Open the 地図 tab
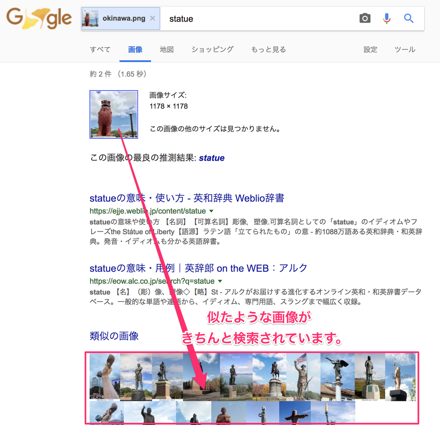Screen dimensions: 440x425 [167, 49]
